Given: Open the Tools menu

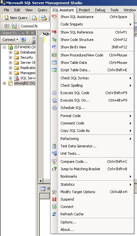Looking at the screenshot, I should click(x=114, y=10).
